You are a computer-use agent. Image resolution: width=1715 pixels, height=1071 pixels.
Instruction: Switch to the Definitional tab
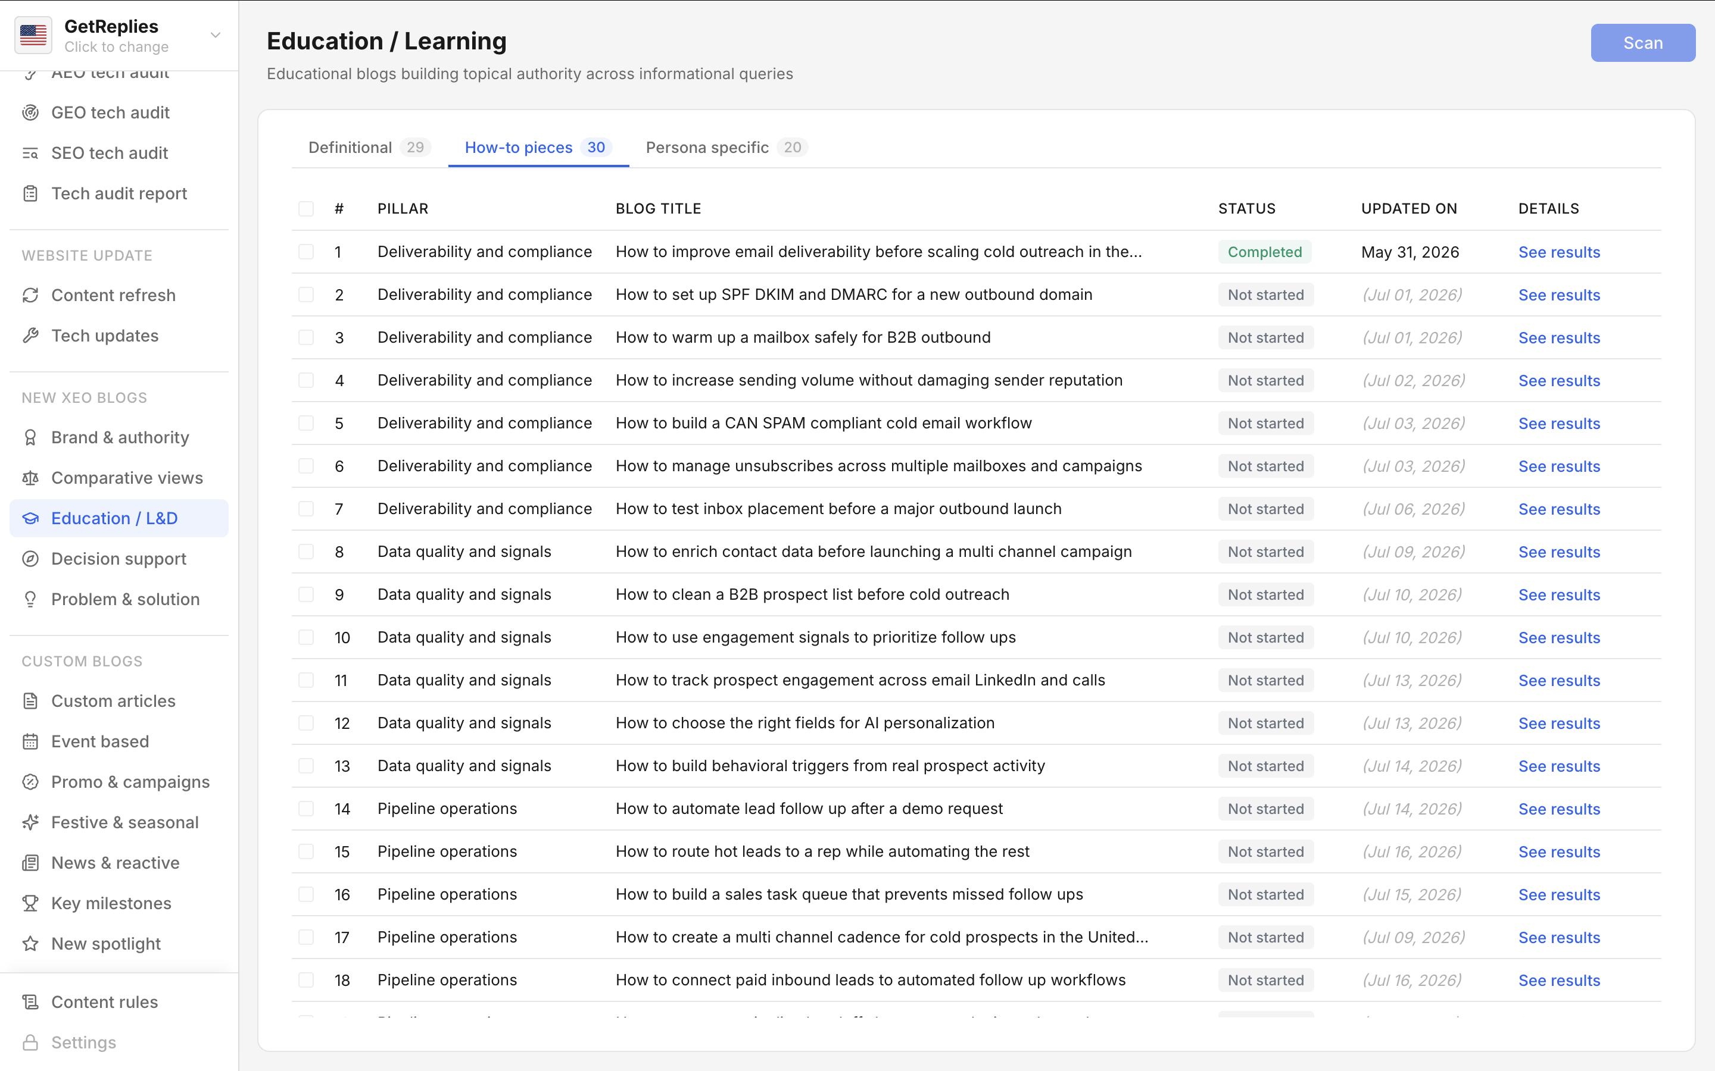(x=369, y=148)
